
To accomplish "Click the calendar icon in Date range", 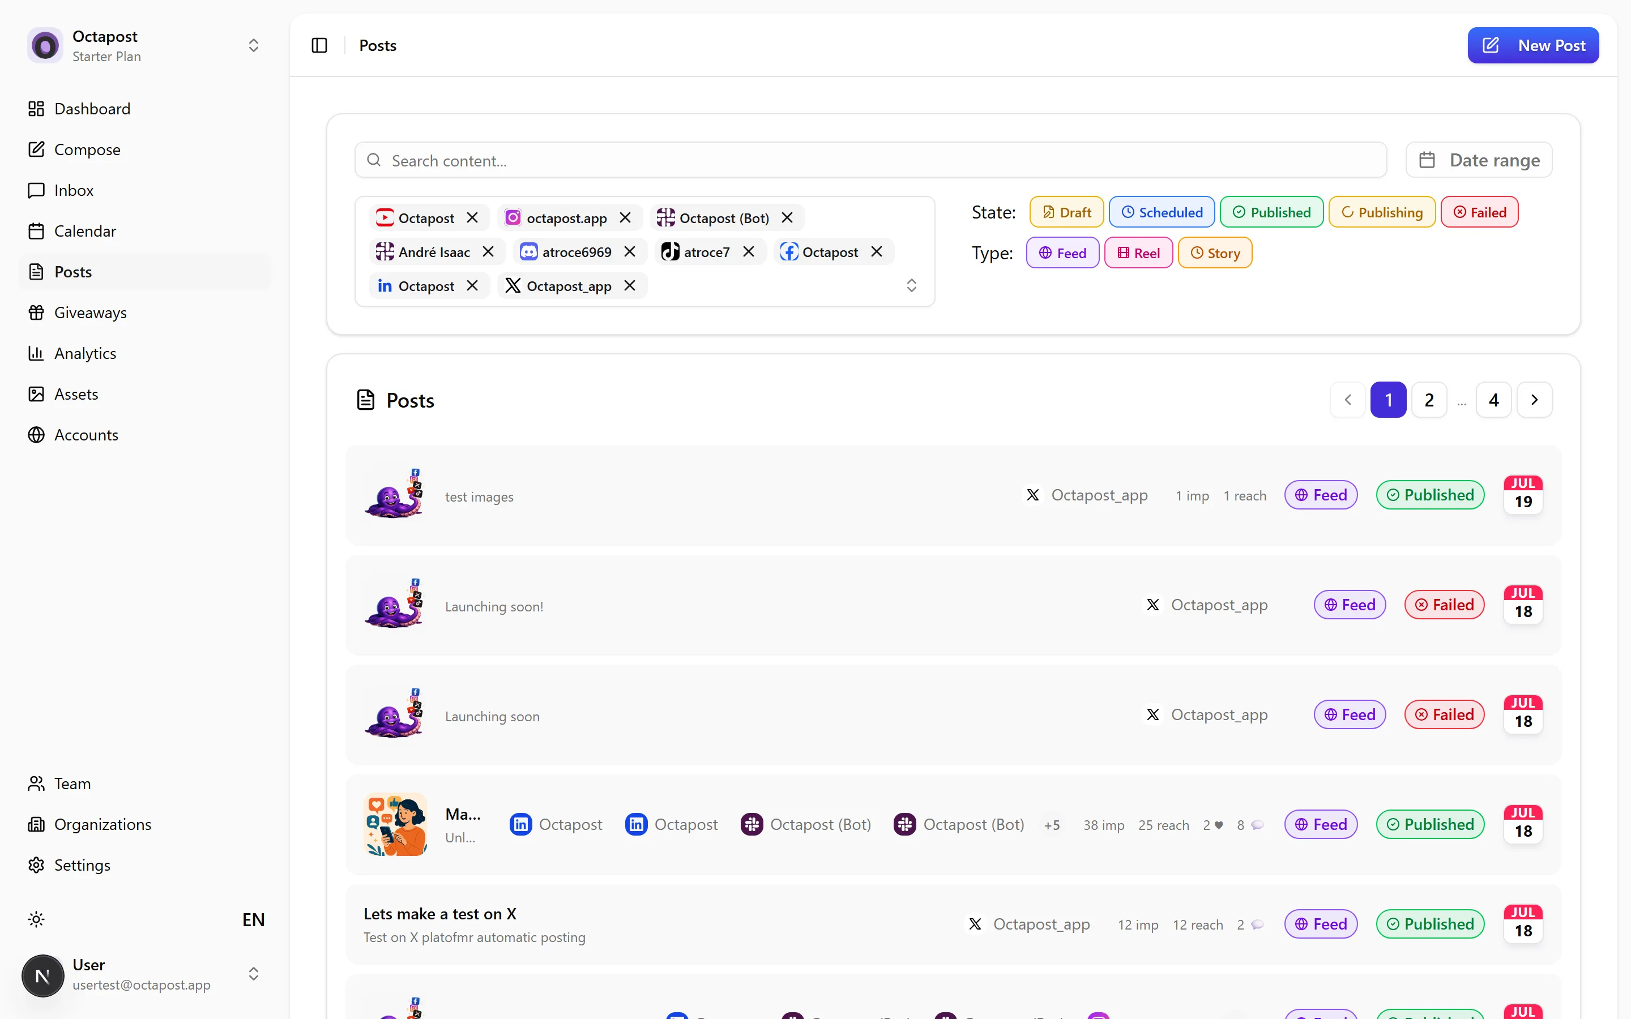I will [x=1427, y=160].
